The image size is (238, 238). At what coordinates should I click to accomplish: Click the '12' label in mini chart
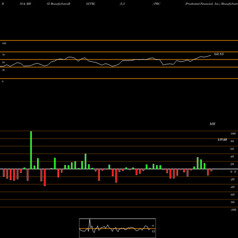(153, 231)
